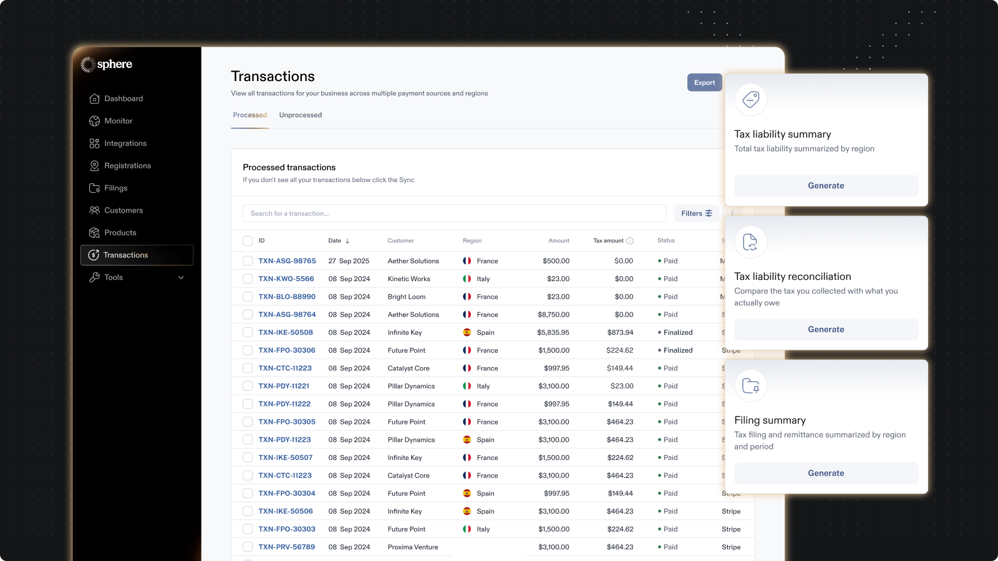Tick the select-all checkbox in table header
The width and height of the screenshot is (998, 561).
[248, 241]
